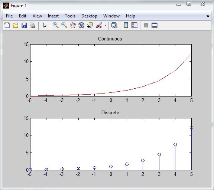Activate the Zoom Out magnifier tool

pos(64,25)
